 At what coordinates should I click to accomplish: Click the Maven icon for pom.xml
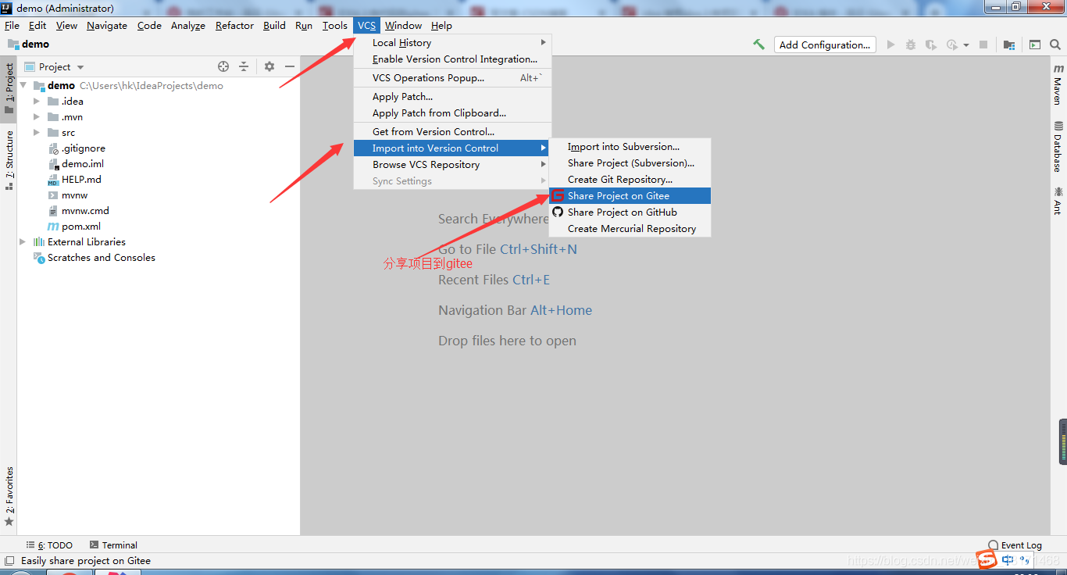coord(53,226)
